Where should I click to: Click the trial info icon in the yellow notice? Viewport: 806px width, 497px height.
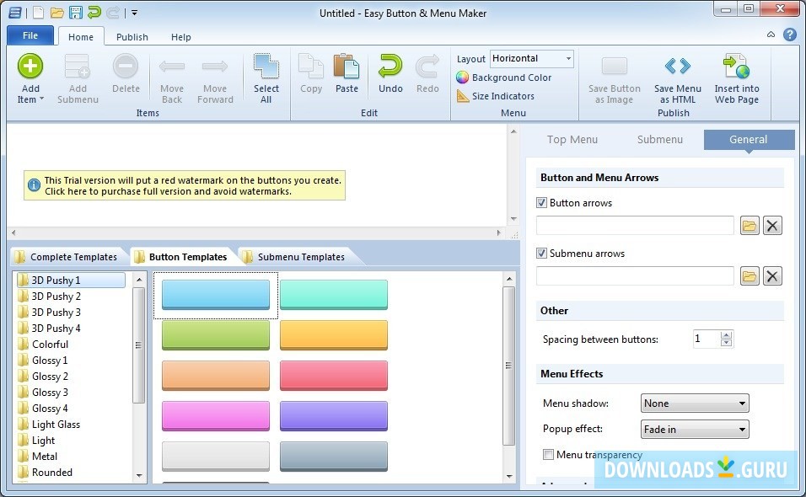(34, 185)
